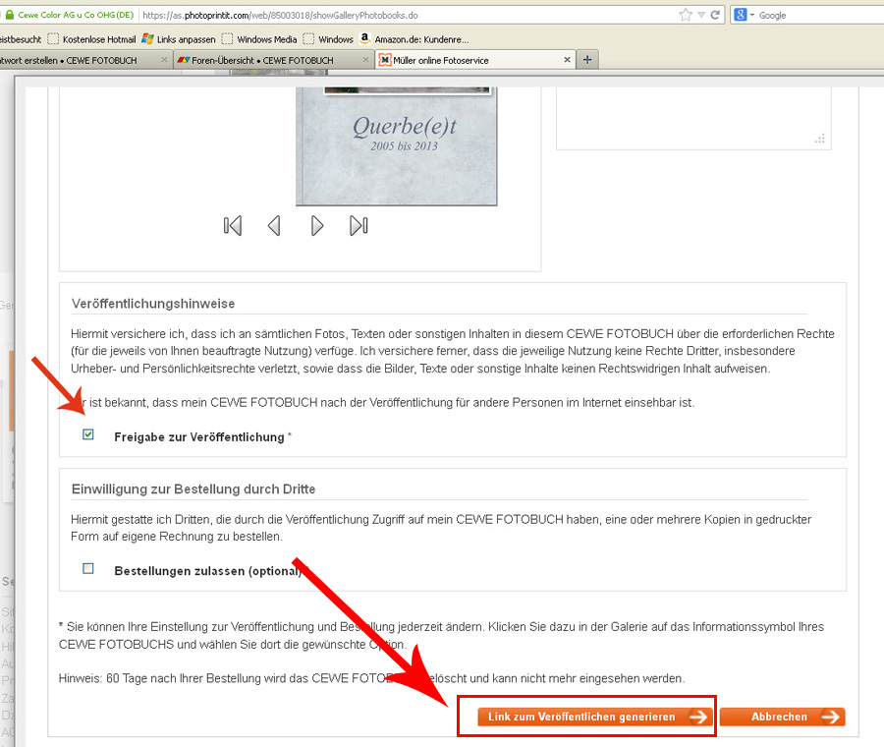This screenshot has width=884, height=747.
Task: Click the Amazon bookmark favicon
Action: (x=364, y=38)
